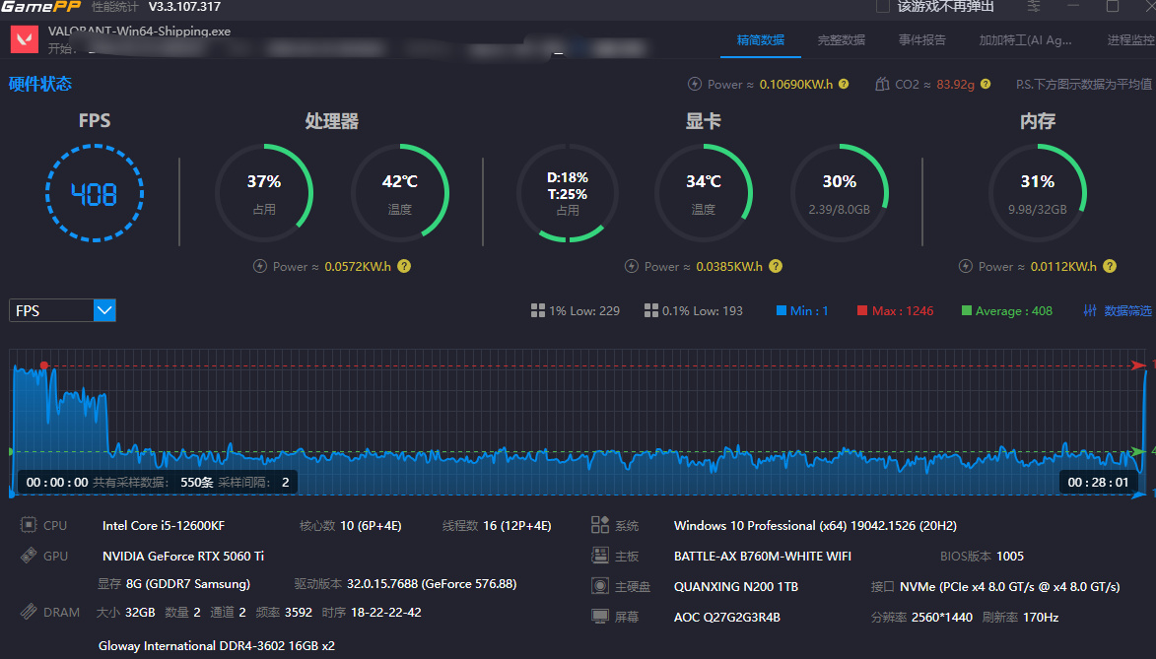Screen dimensions: 1156x659
Task: Click GPU usage D:18% T:25% gauge
Action: 568,193
